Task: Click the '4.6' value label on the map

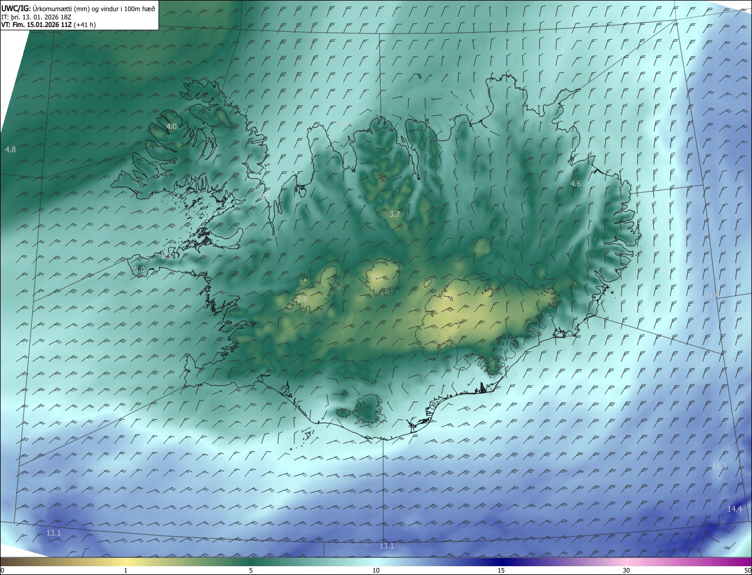Action: click(576, 184)
